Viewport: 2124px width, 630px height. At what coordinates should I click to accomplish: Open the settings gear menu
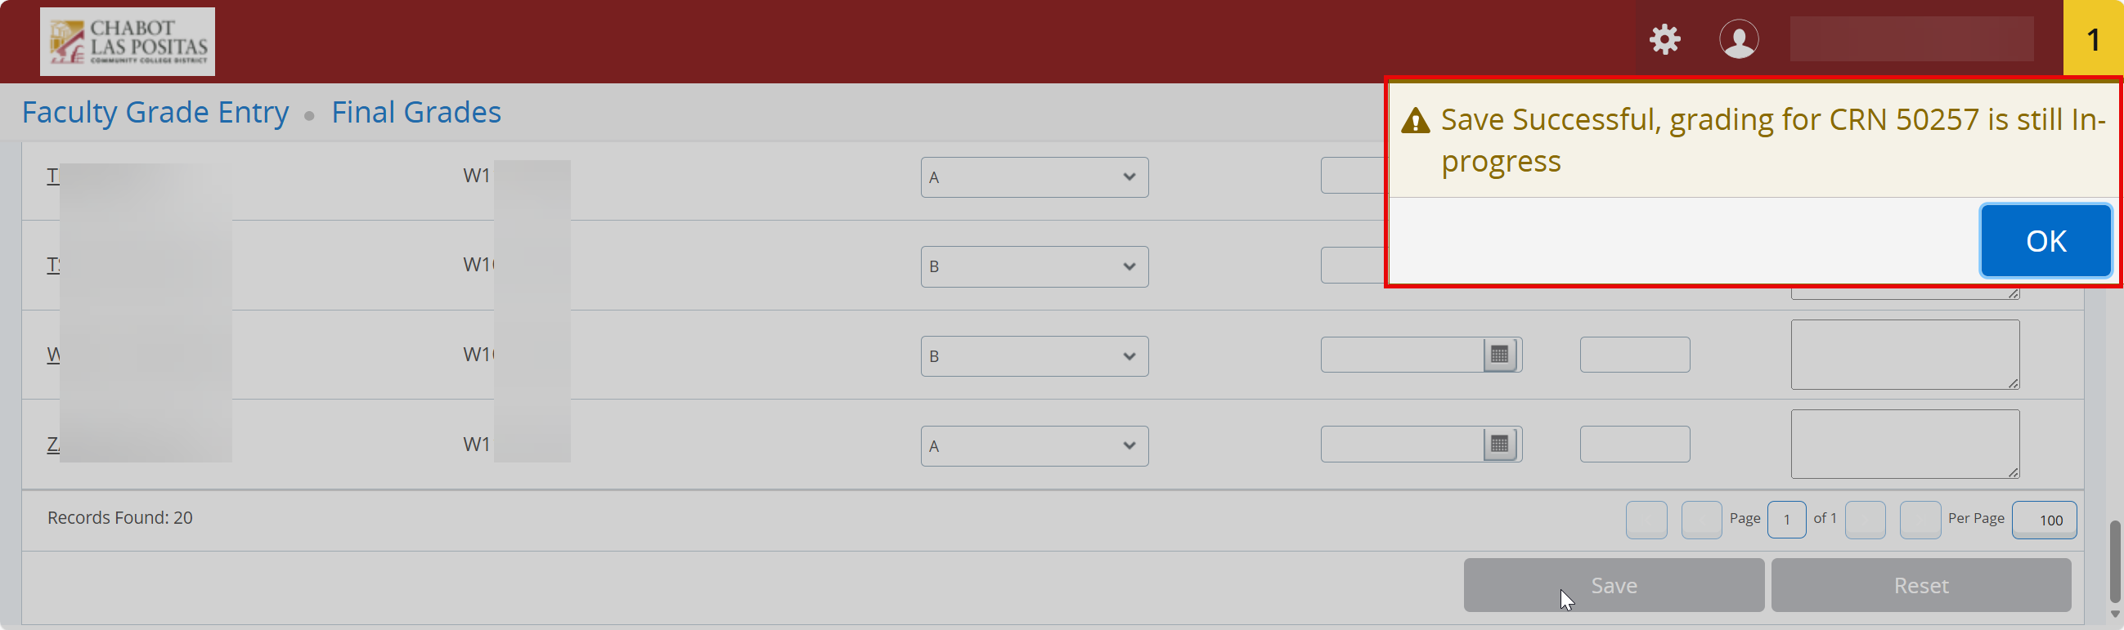pos(1664,38)
